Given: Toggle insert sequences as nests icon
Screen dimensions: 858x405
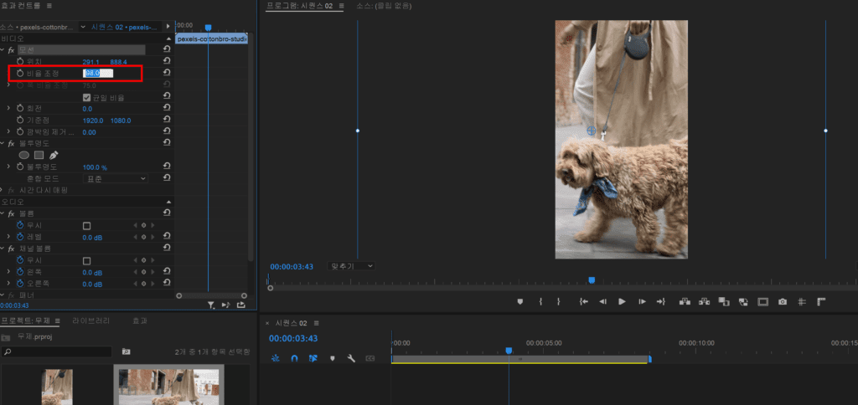Looking at the screenshot, I should (275, 358).
